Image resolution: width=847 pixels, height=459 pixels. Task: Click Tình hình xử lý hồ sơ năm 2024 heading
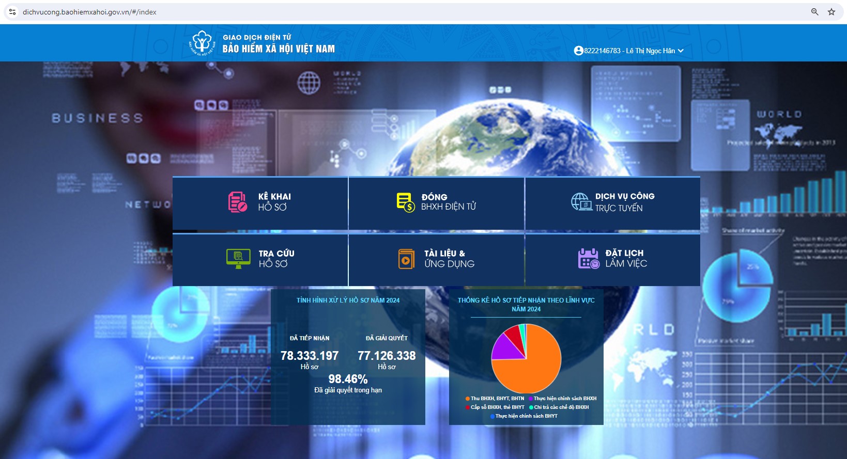tap(348, 300)
